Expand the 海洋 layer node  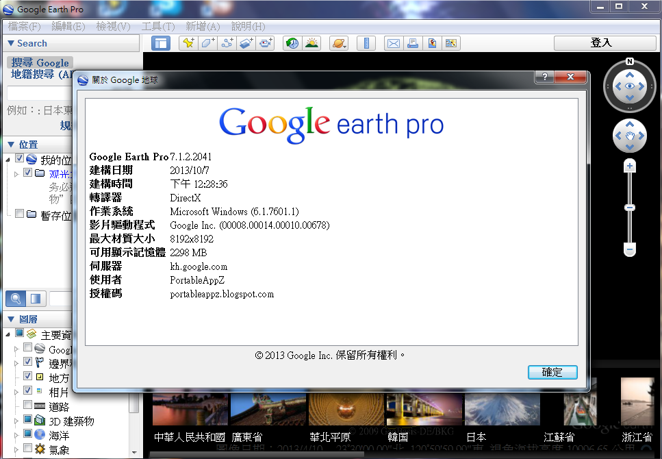pyautogui.click(x=16, y=435)
